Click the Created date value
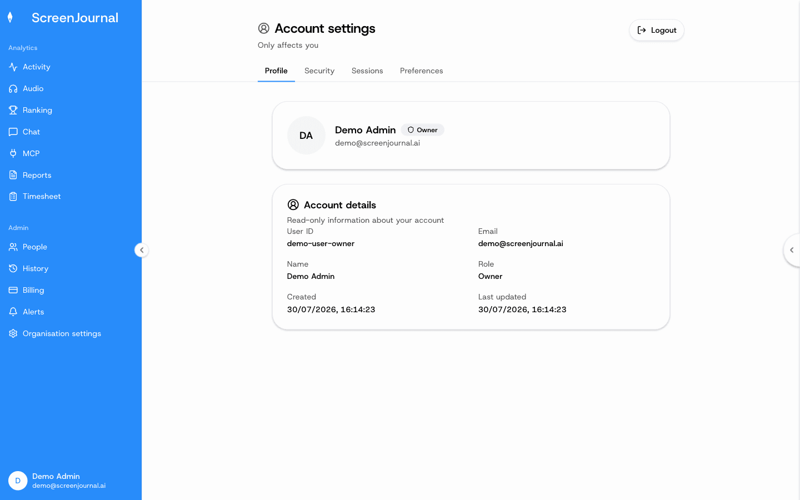 pyautogui.click(x=331, y=309)
